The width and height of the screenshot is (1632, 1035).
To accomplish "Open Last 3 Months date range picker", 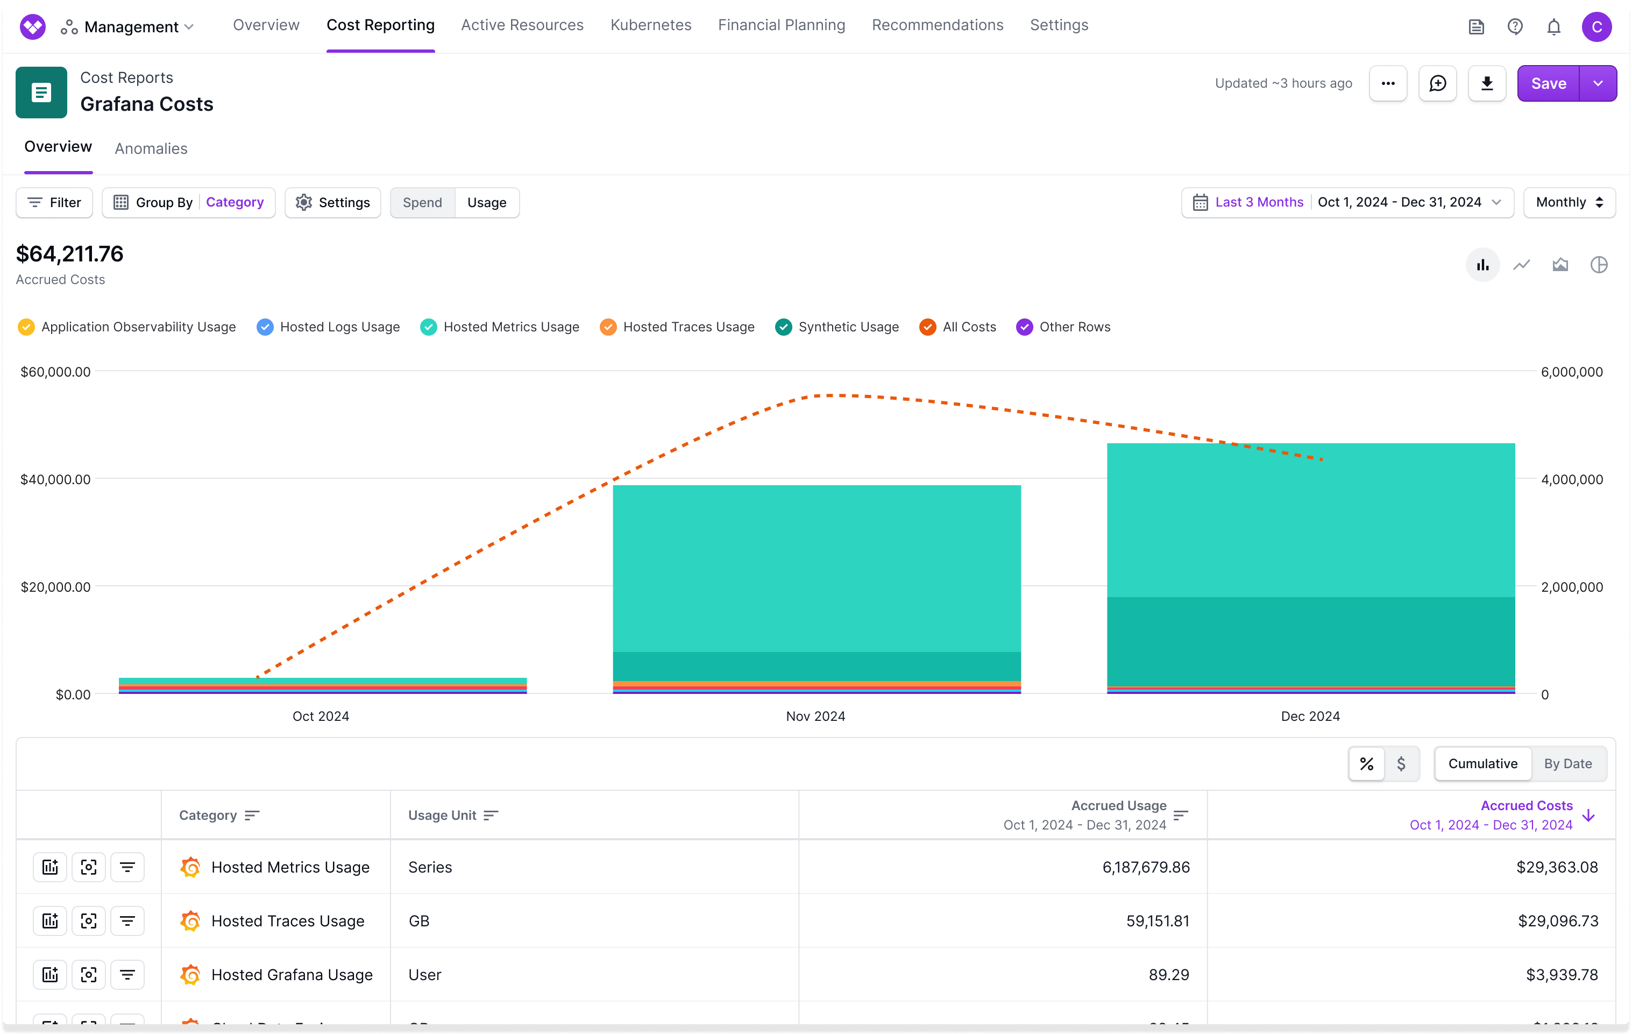I will (1347, 203).
